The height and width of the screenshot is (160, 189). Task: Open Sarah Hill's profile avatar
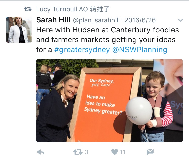pyautogui.click(x=19, y=30)
